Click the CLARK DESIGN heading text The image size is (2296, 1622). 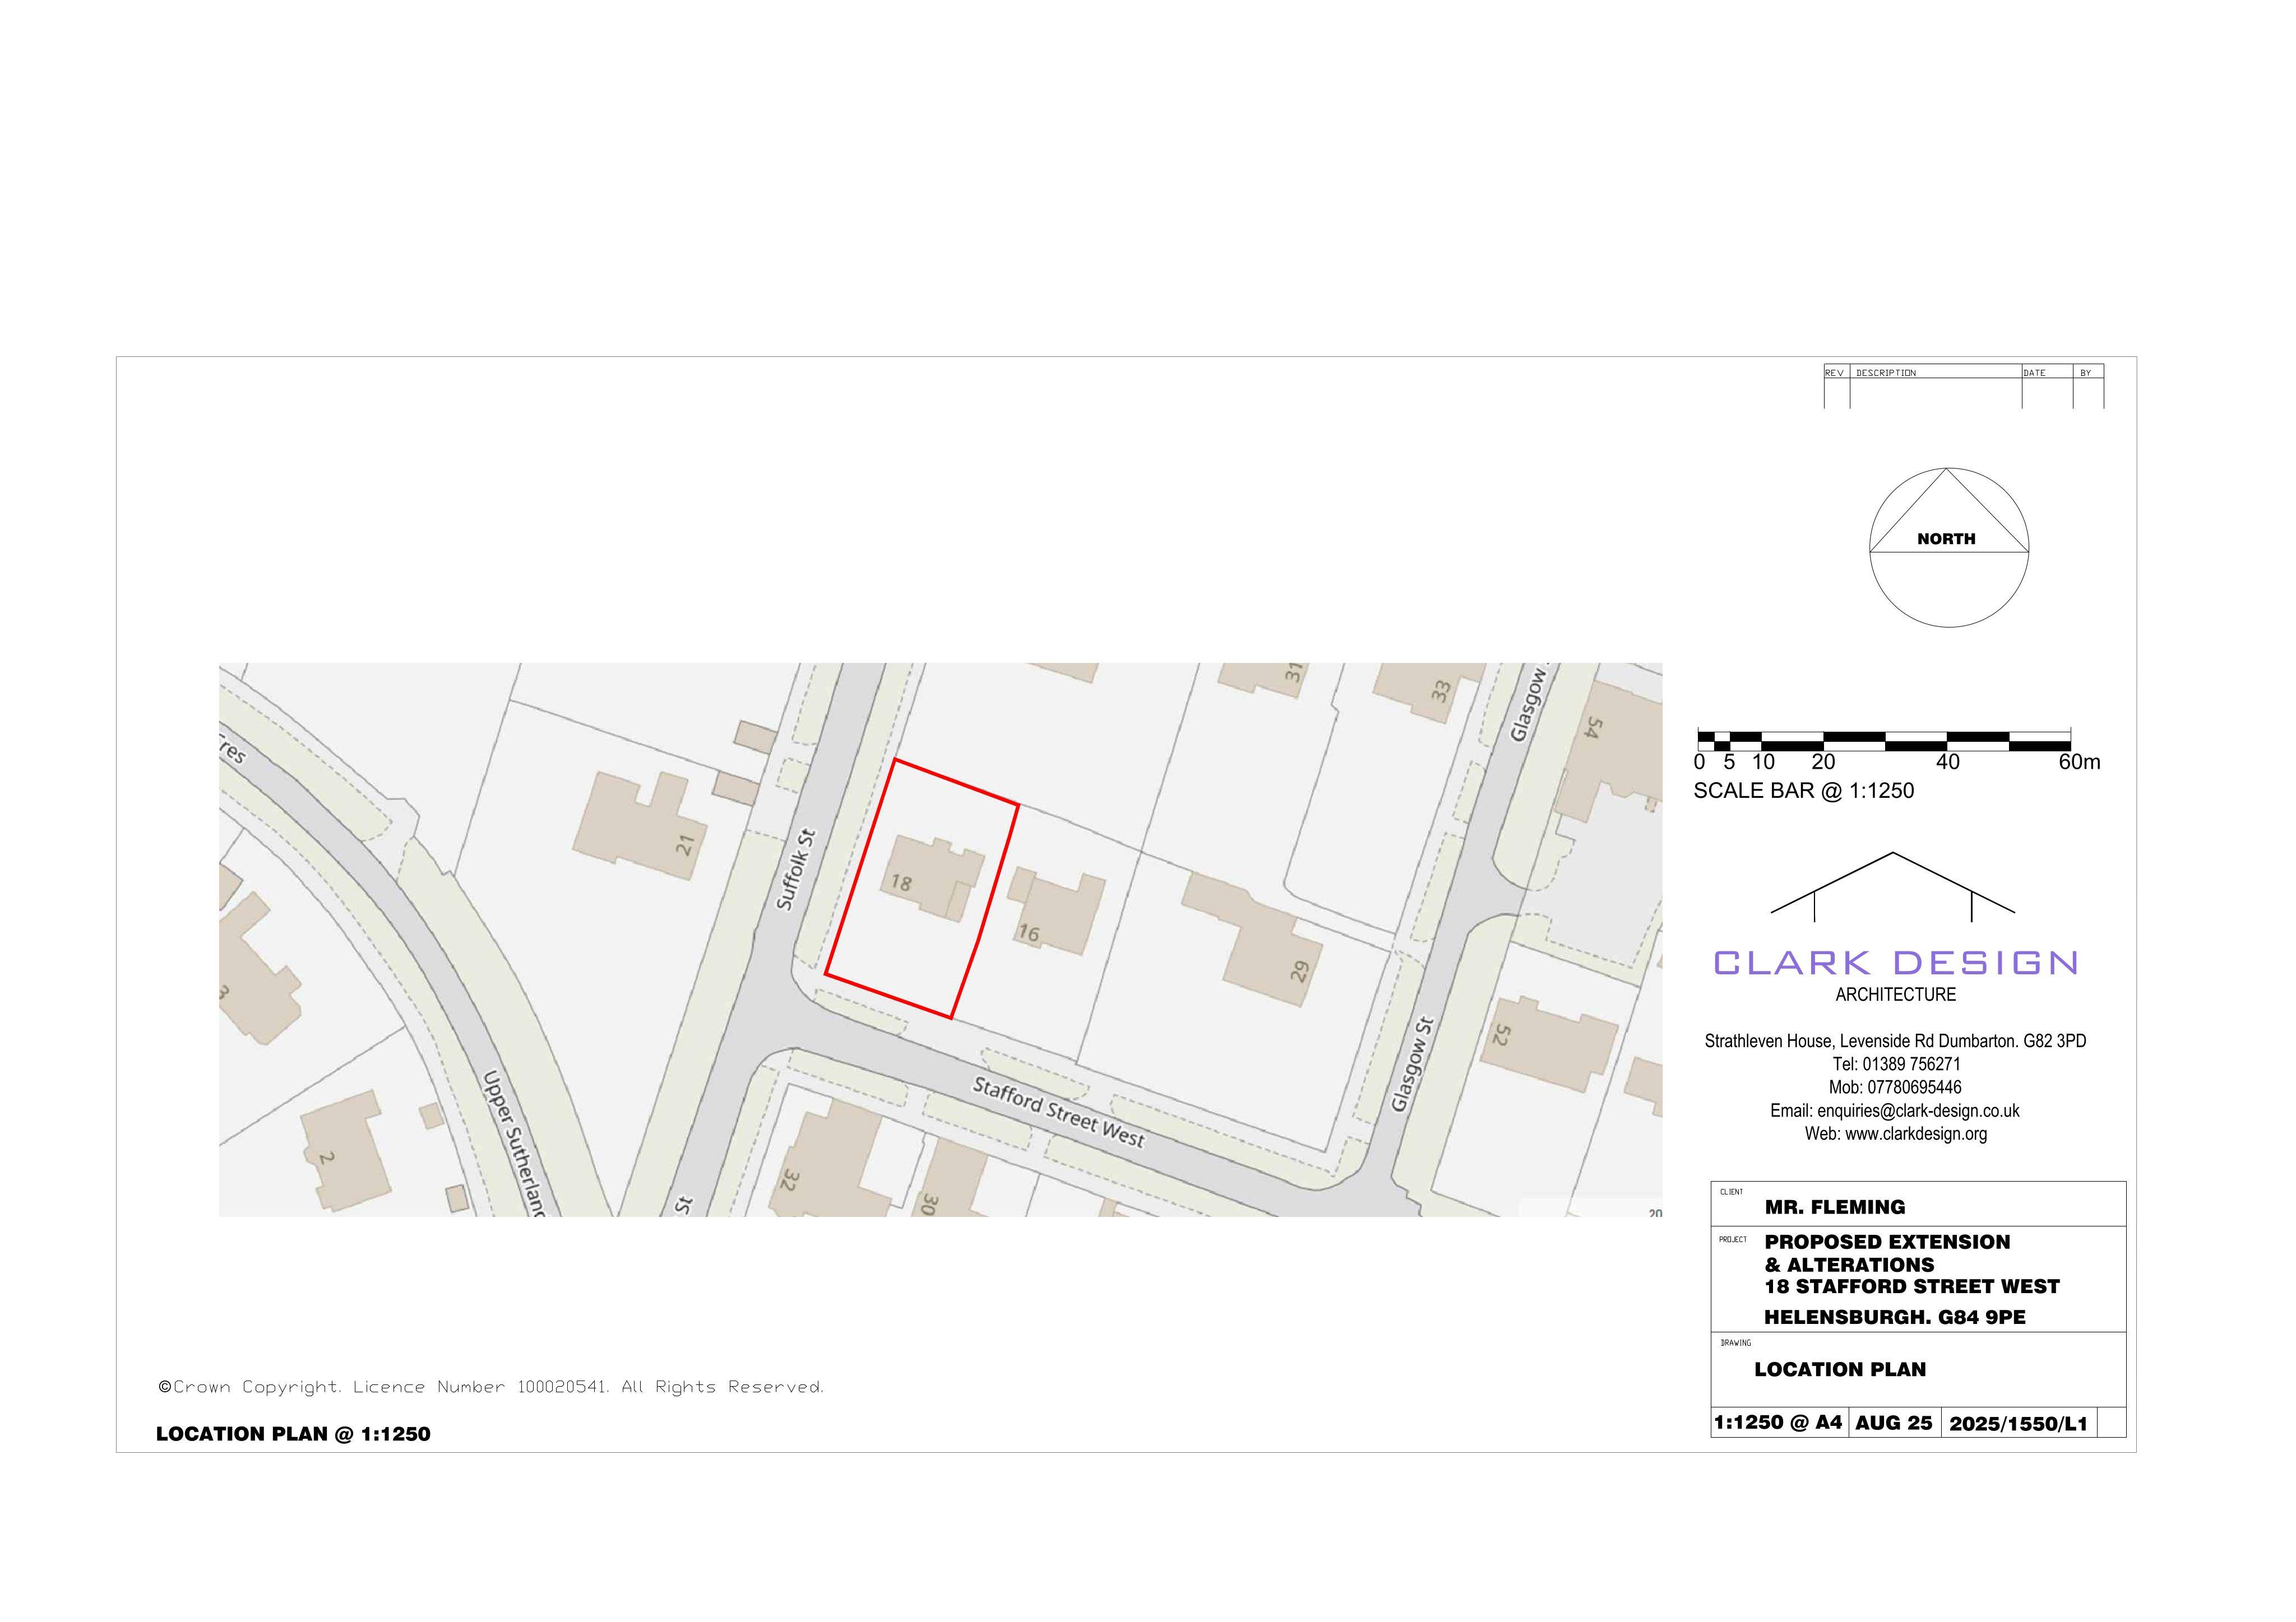click(1896, 963)
